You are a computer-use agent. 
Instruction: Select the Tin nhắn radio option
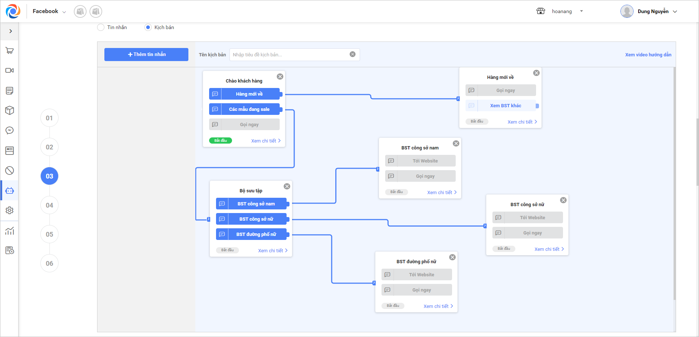(101, 27)
